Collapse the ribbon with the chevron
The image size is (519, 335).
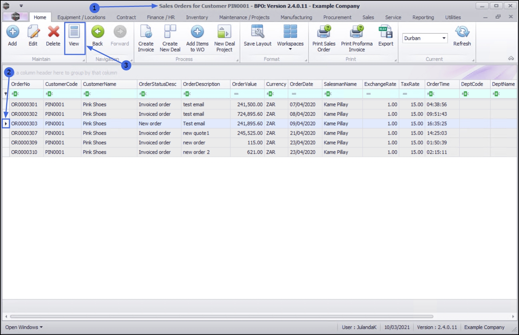[511, 58]
